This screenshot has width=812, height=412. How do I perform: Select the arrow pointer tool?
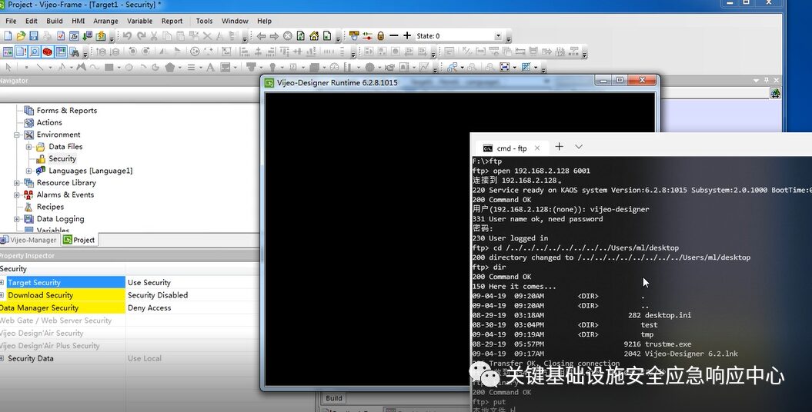point(8,67)
